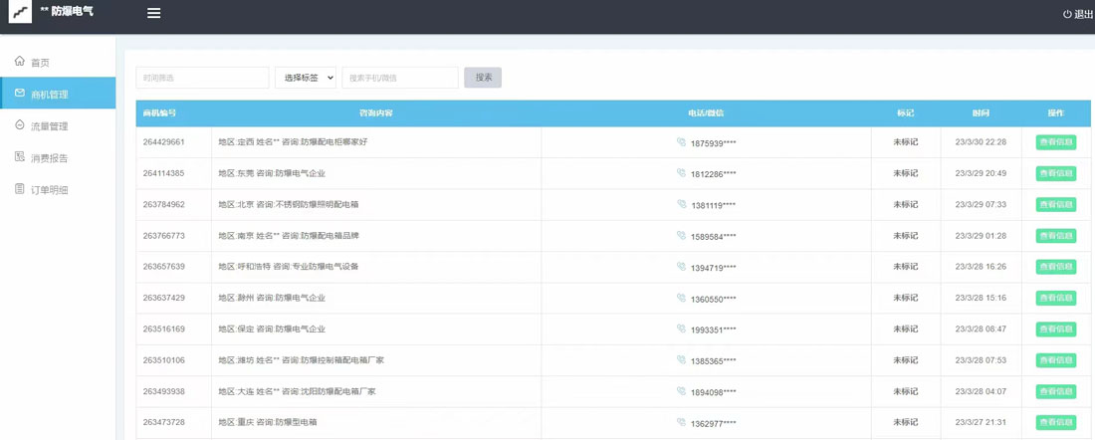Click phone number 1993351****
This screenshot has width=1095, height=440.
[714, 330]
